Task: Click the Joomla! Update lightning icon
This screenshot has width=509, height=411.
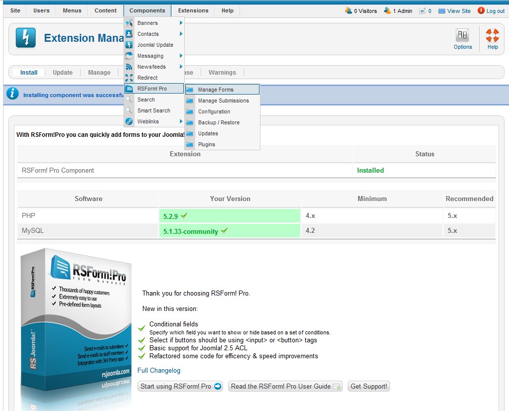Action: (x=129, y=45)
